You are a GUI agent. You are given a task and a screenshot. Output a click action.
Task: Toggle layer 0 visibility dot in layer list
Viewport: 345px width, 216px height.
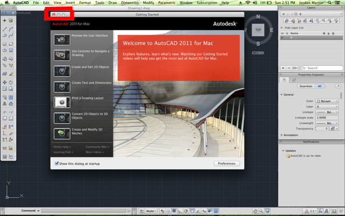[282, 38]
